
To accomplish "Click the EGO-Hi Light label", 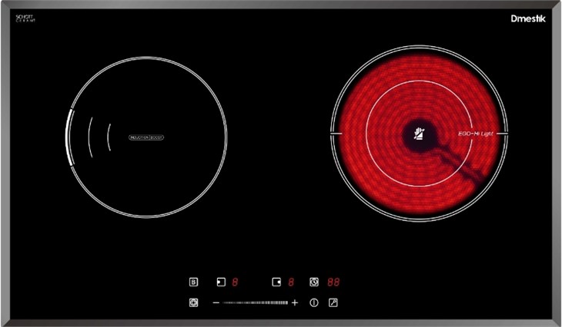I will [x=476, y=134].
